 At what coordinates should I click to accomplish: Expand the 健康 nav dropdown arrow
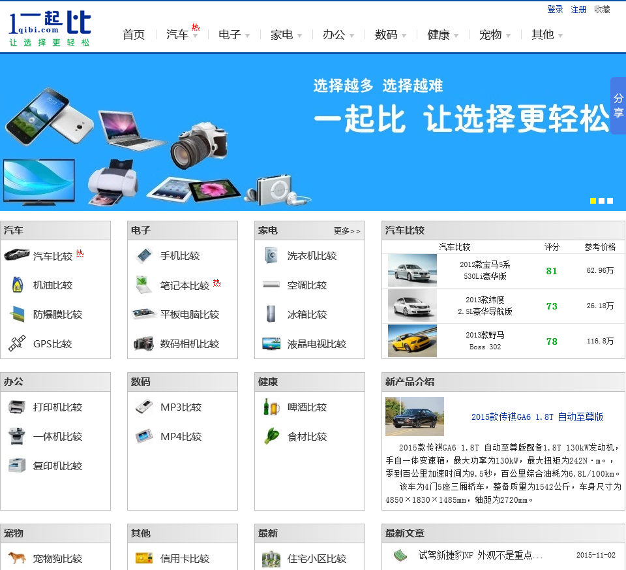456,36
